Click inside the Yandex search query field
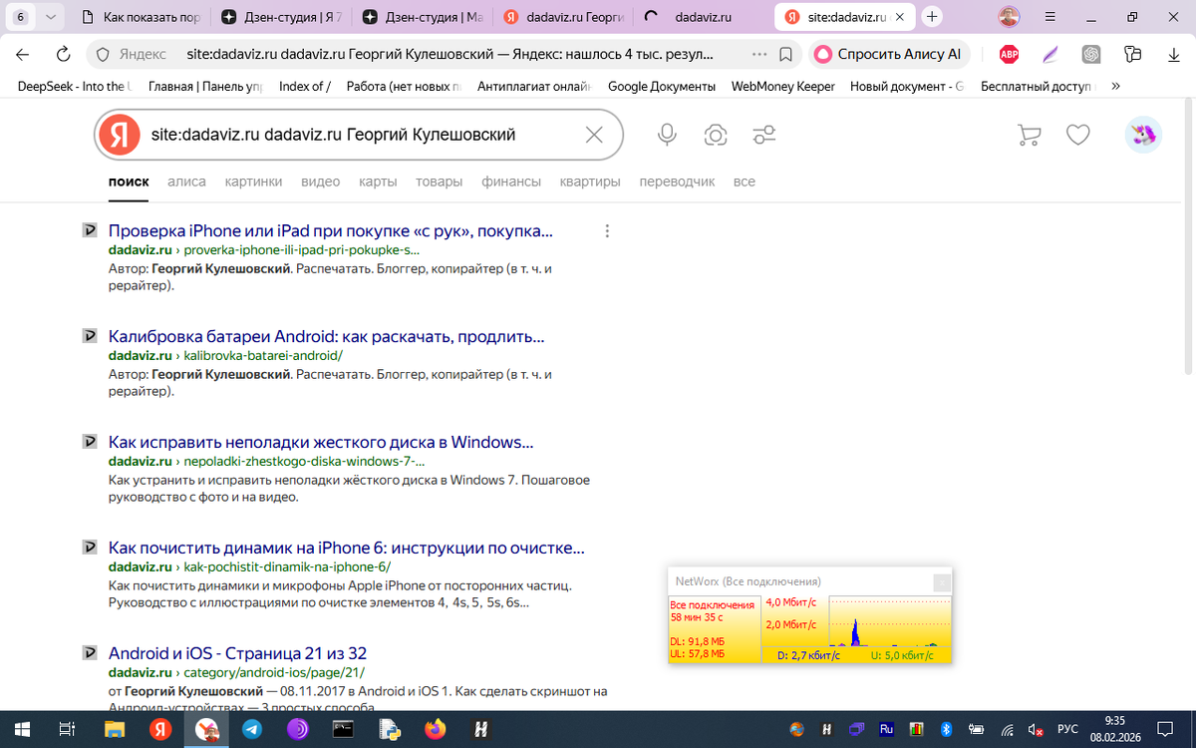1196x748 pixels. click(359, 135)
